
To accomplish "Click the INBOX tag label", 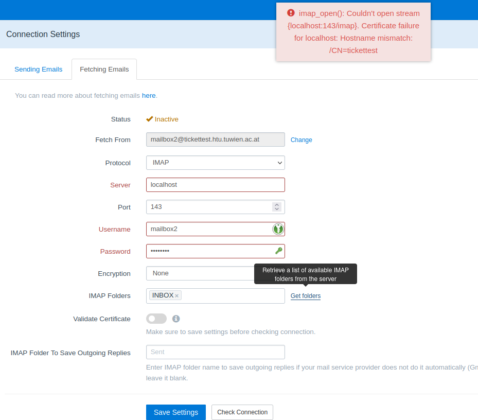I will (163, 295).
